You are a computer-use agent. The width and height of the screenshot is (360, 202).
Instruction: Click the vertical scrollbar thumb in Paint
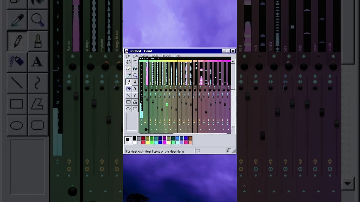(233, 76)
